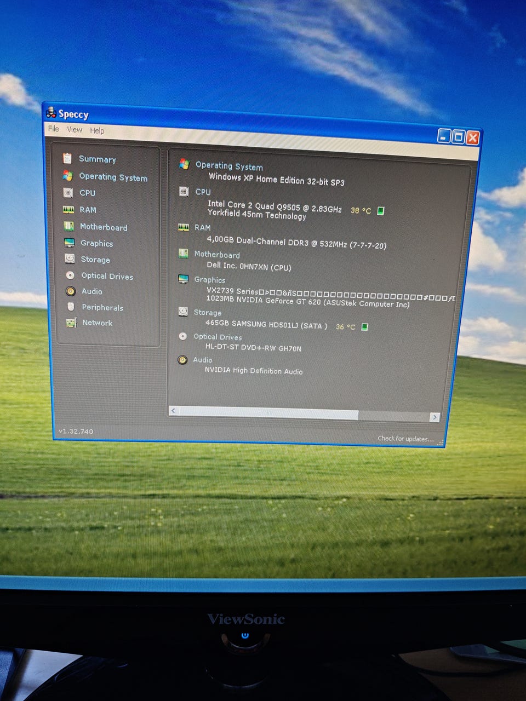Click the Motherboard icon in summary panel
The height and width of the screenshot is (701, 526).
[x=184, y=253]
